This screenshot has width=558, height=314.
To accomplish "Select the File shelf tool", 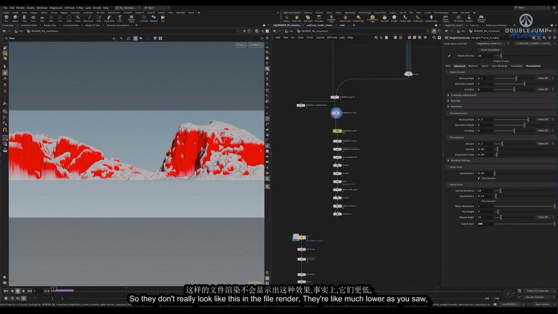I will 162,18.
